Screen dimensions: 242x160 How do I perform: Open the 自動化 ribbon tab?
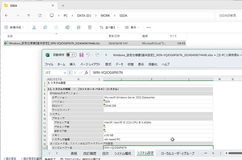[153, 64]
